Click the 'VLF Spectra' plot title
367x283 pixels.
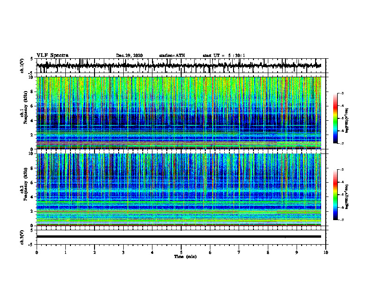[x=52, y=55]
